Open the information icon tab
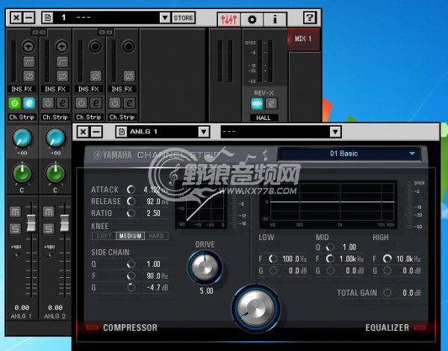This screenshot has height=351, width=448. pyautogui.click(x=275, y=19)
